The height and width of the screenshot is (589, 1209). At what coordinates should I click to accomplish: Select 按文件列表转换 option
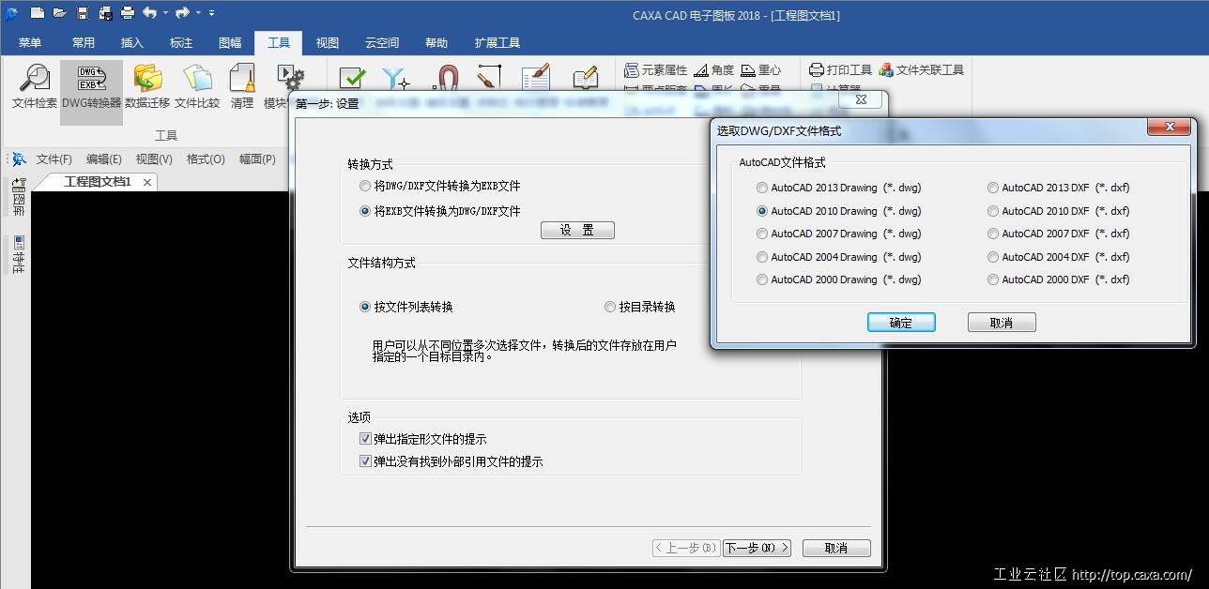coord(406,307)
